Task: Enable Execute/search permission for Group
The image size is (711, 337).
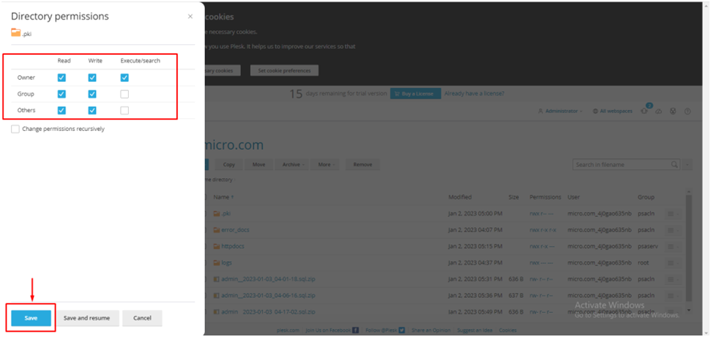Action: (x=124, y=94)
